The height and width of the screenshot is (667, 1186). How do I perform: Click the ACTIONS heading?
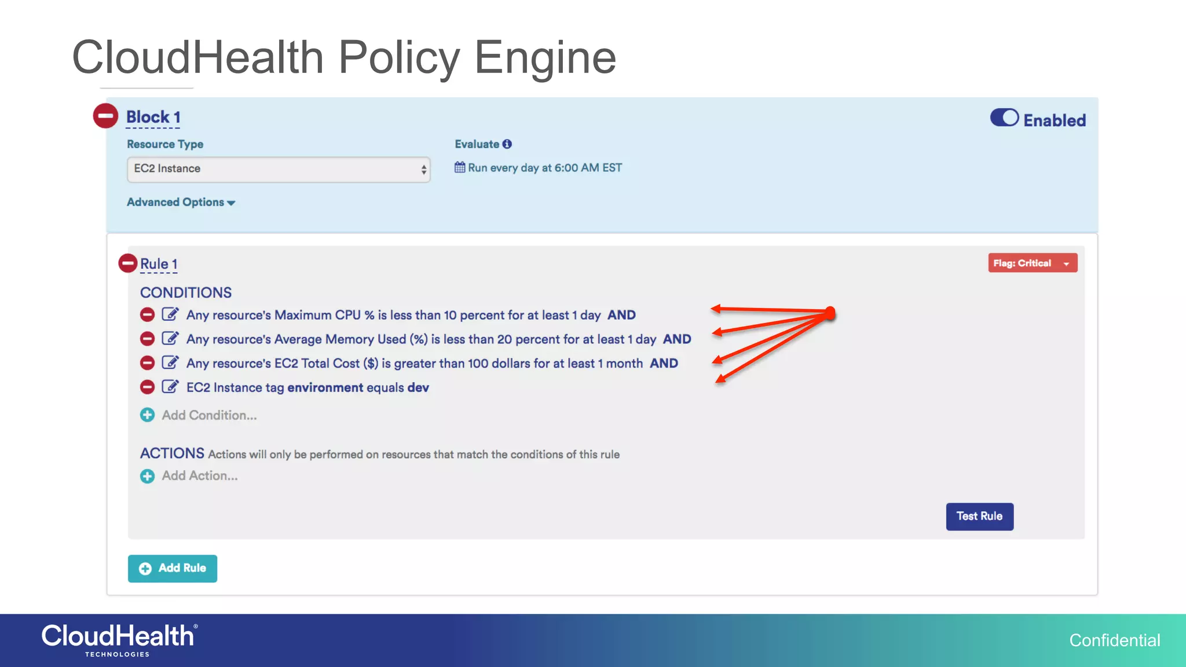pyautogui.click(x=172, y=453)
